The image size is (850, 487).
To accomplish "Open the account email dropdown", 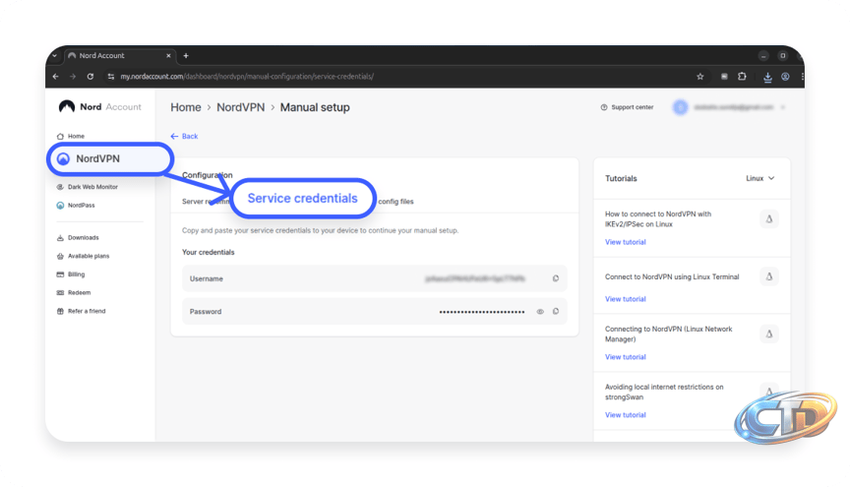I will [x=729, y=107].
